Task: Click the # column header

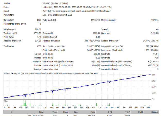Action: (8, 112)
